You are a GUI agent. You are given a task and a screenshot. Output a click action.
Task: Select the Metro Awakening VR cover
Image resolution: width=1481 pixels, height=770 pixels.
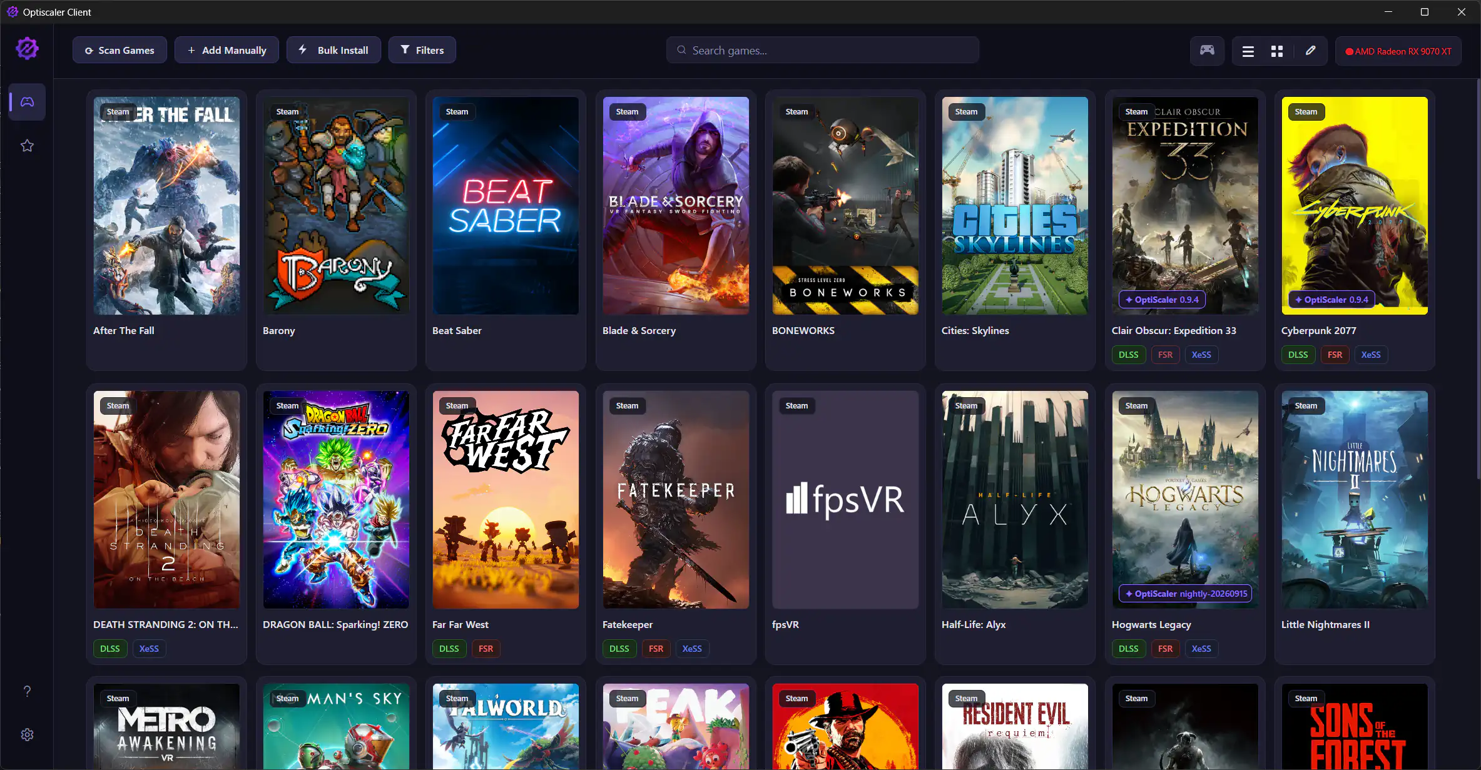[x=166, y=726]
